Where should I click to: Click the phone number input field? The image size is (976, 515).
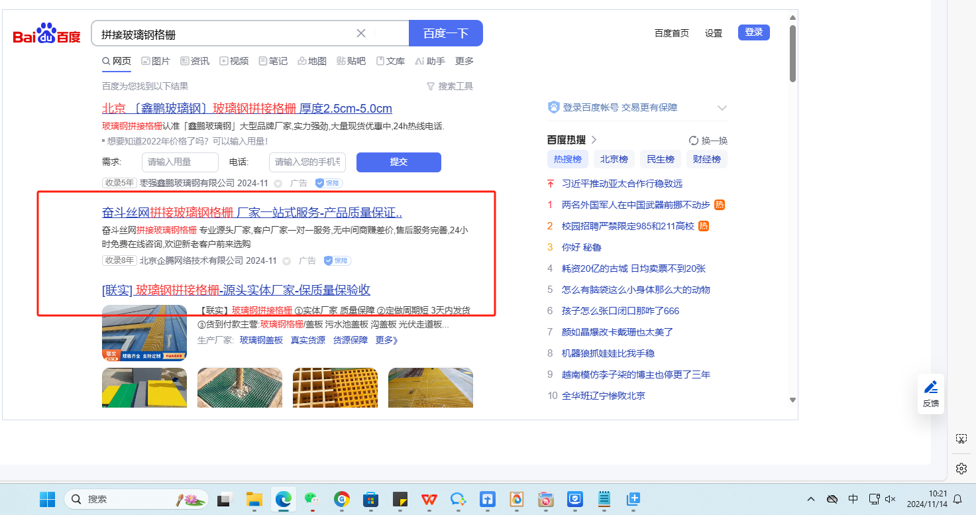pos(308,162)
